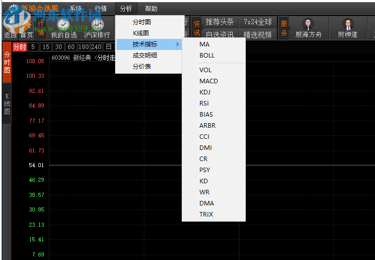Choose 分价表 menu entry

coord(149,66)
